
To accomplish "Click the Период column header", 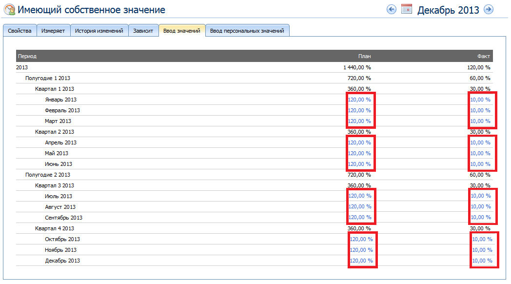I will pyautogui.click(x=27, y=56).
